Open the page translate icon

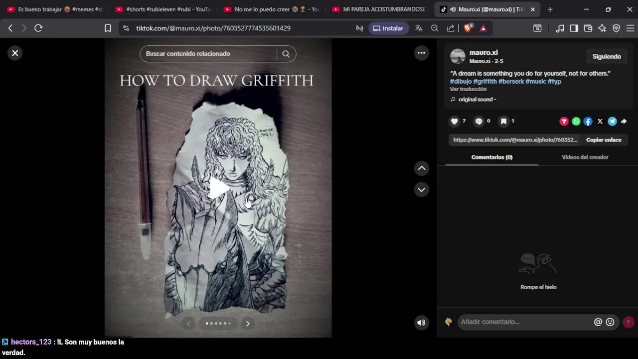tap(419, 28)
